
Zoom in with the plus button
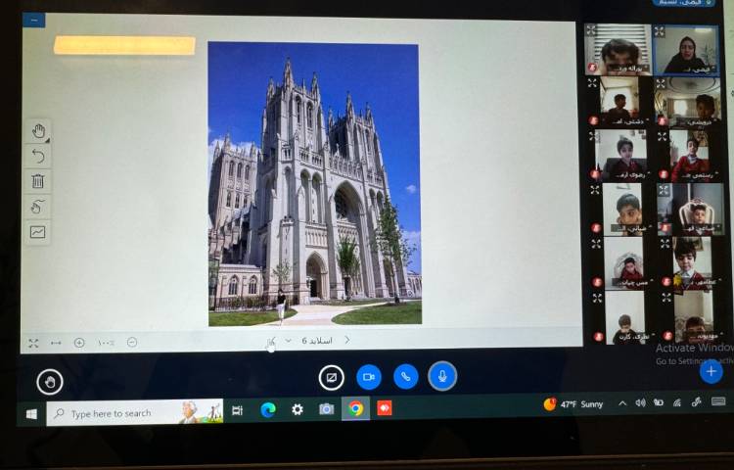point(79,343)
